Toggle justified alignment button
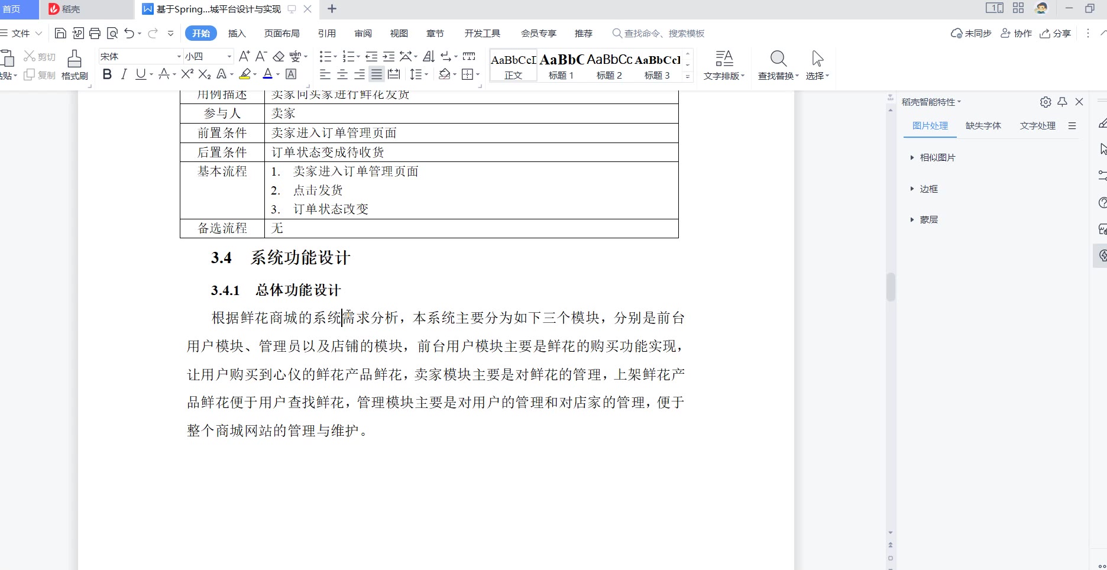This screenshot has height=570, width=1107. pyautogui.click(x=376, y=74)
